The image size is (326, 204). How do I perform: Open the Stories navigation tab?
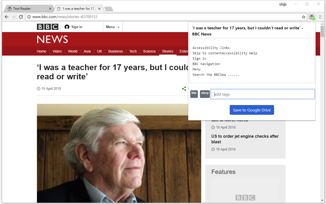[168, 51]
